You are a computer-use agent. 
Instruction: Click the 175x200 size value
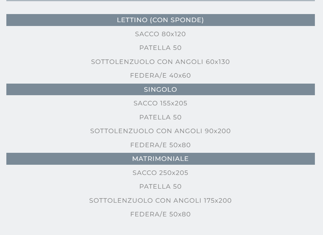coord(218,200)
